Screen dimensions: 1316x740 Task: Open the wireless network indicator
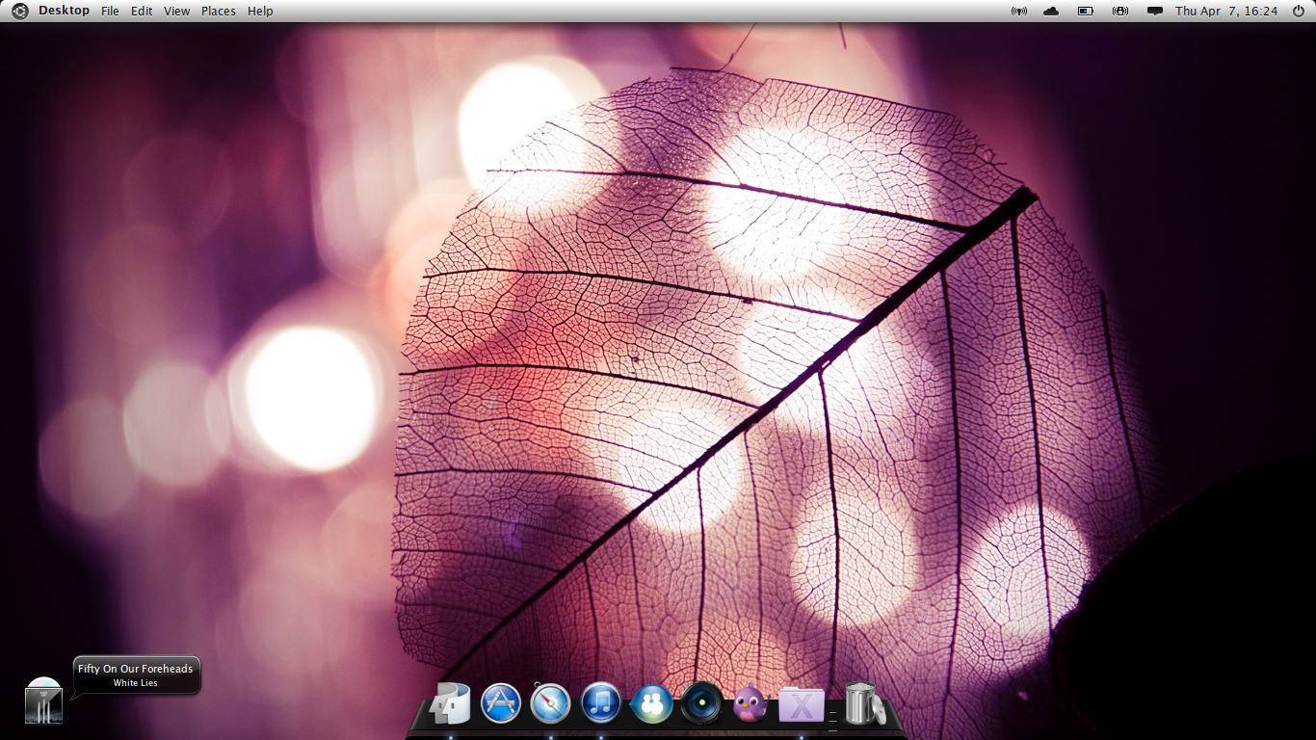coord(1019,11)
